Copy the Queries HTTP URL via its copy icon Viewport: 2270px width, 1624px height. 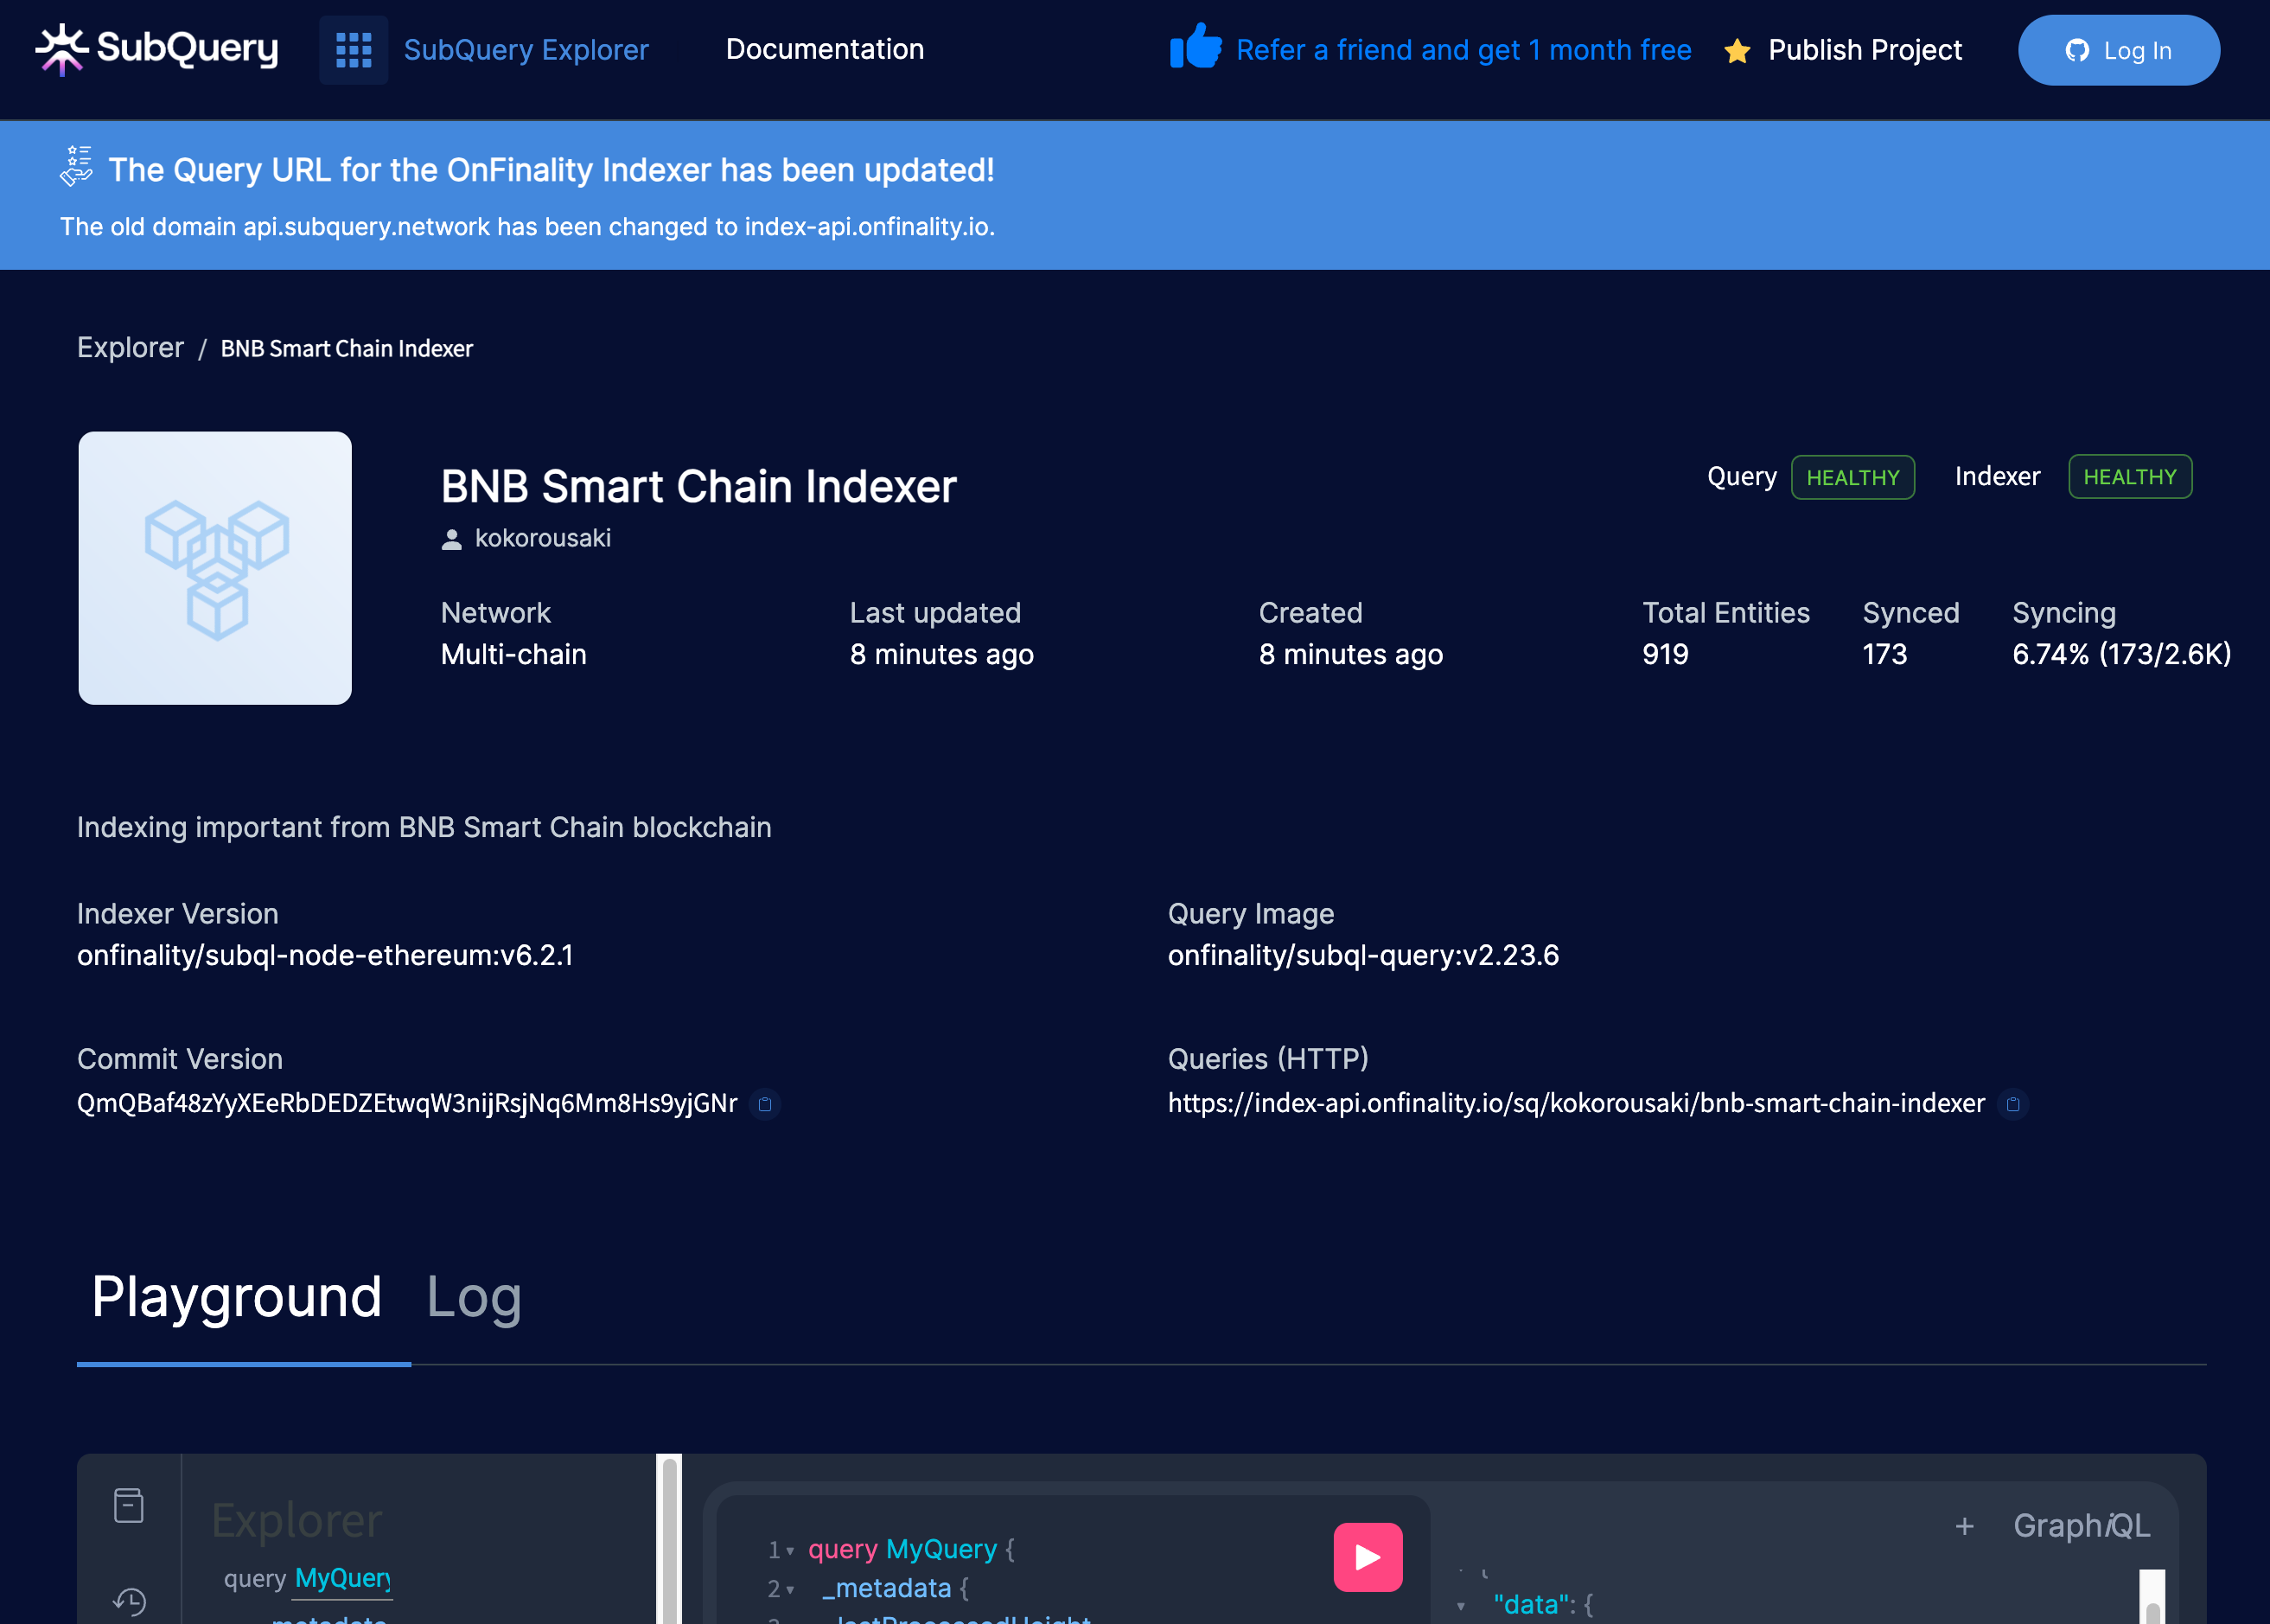pos(2014,1104)
